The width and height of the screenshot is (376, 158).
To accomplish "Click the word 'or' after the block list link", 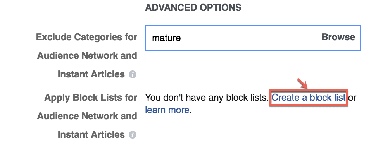I will click(352, 98).
